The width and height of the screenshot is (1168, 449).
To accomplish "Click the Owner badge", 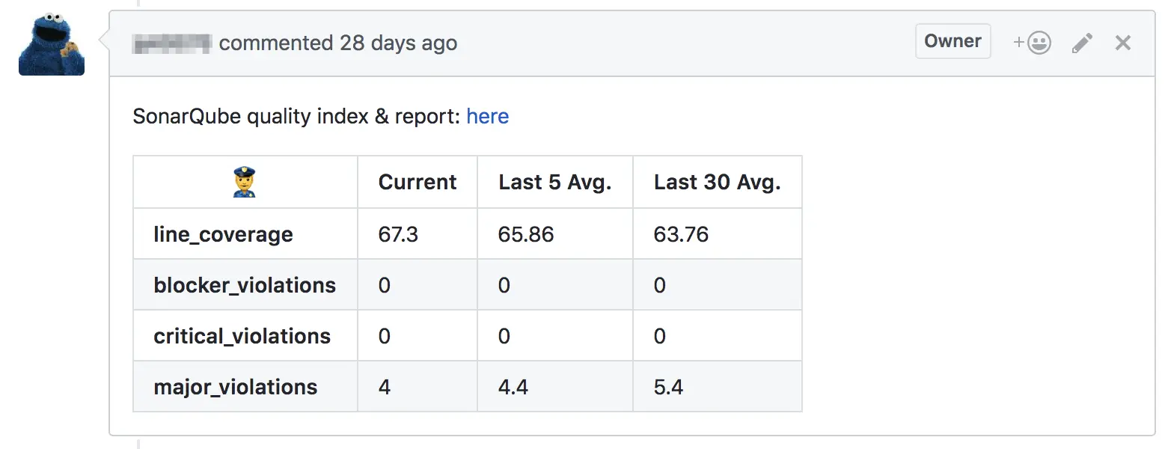I will click(953, 41).
